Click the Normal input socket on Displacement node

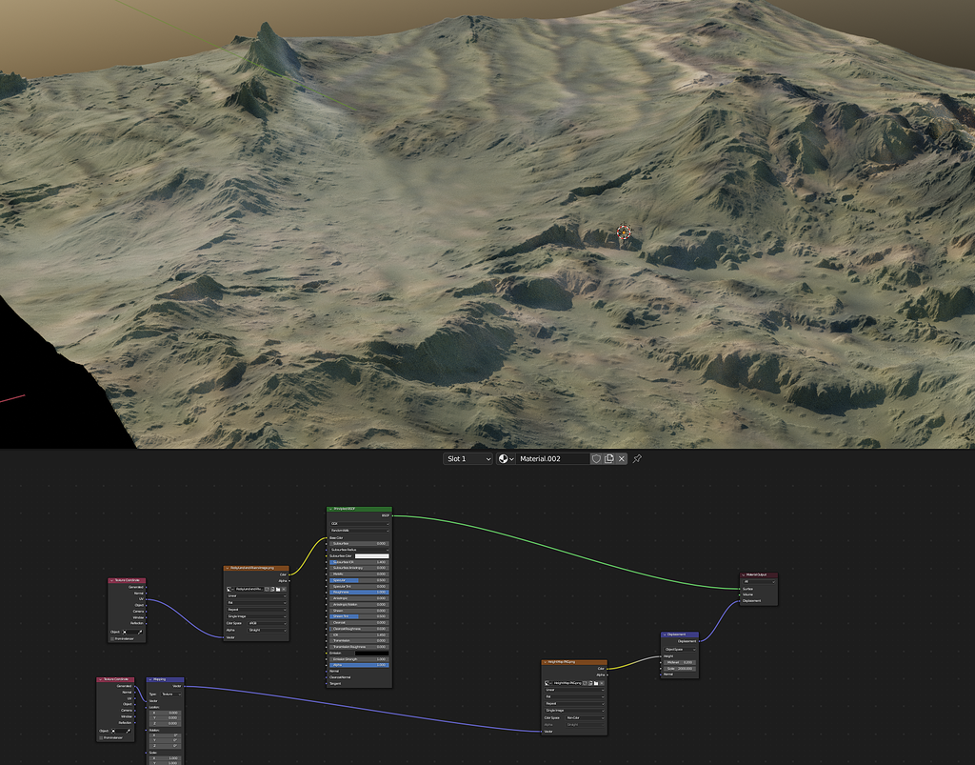661,674
